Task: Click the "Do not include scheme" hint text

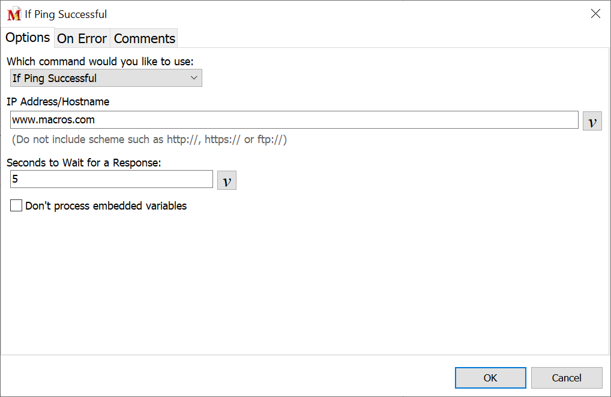Action: pos(149,140)
